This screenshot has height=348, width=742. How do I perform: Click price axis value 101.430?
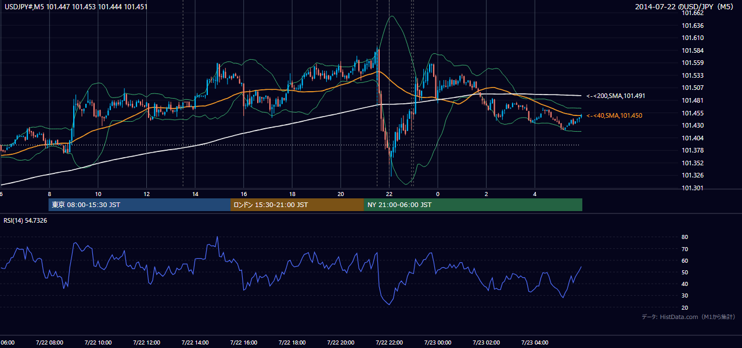[693, 125]
